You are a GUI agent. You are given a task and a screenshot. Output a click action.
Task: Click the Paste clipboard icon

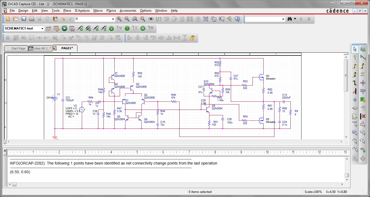55,19
